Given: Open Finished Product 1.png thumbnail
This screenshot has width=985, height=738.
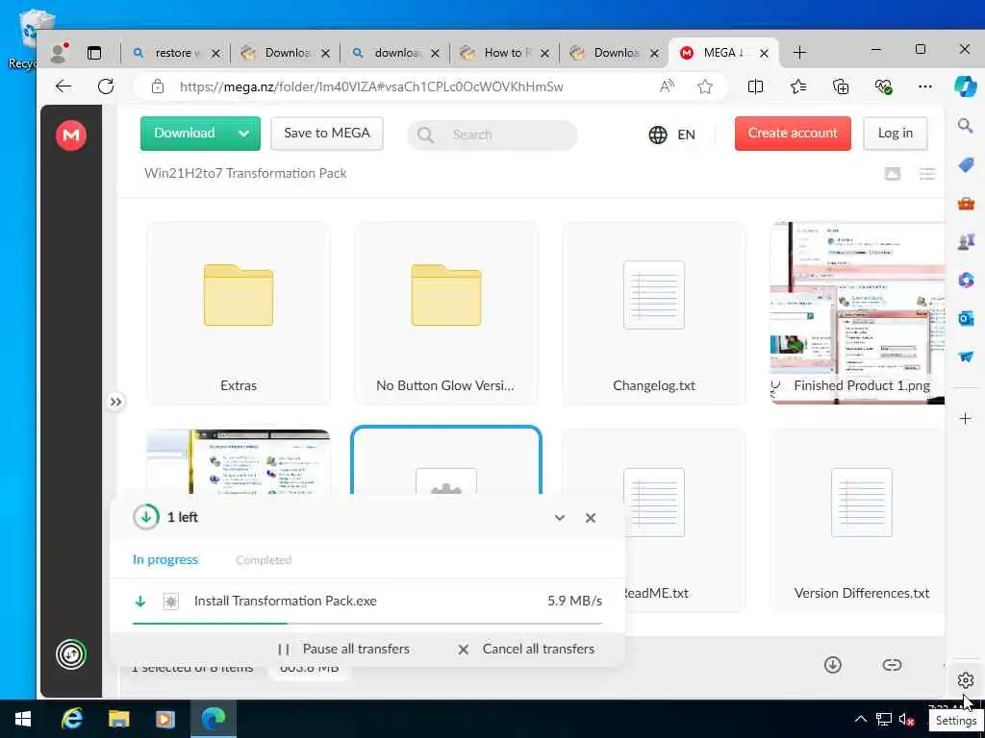Looking at the screenshot, I should click(x=857, y=313).
